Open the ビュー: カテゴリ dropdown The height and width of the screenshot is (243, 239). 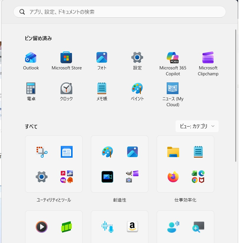pos(197,126)
